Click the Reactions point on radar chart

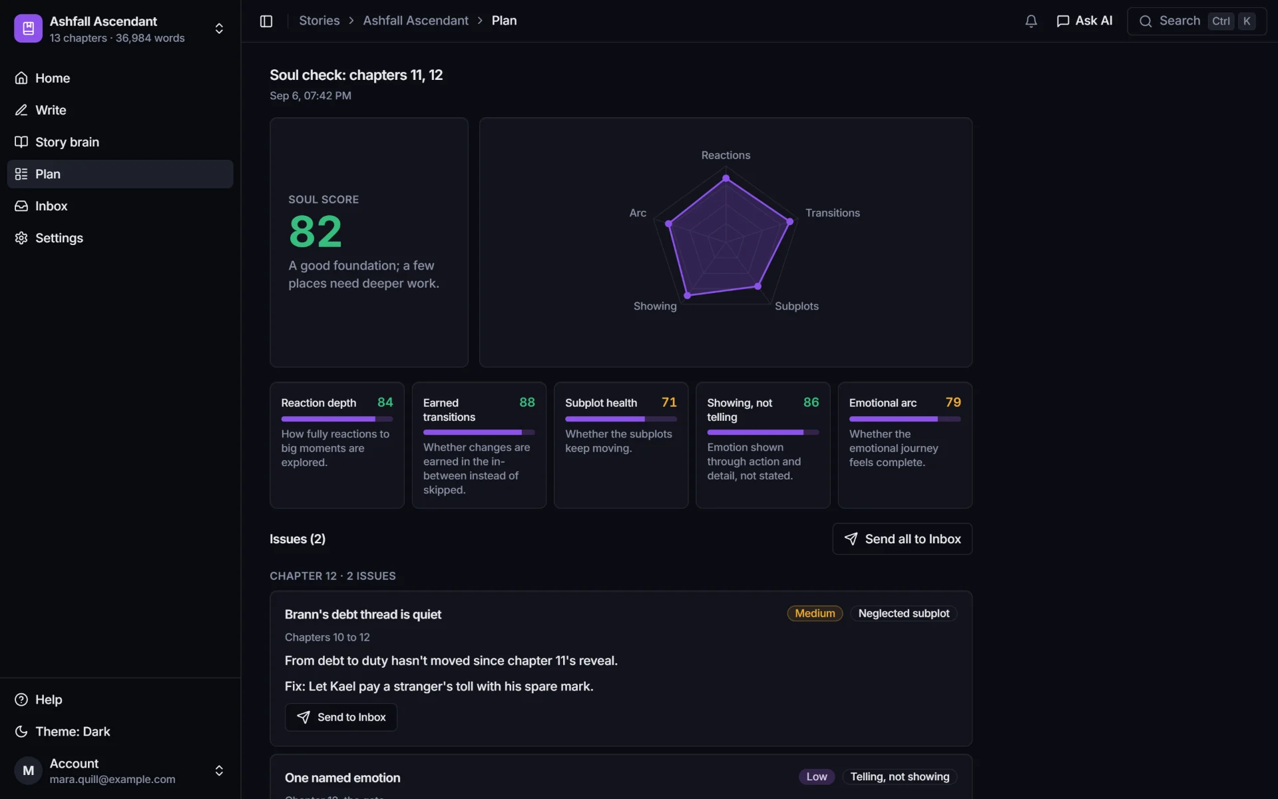tap(726, 178)
